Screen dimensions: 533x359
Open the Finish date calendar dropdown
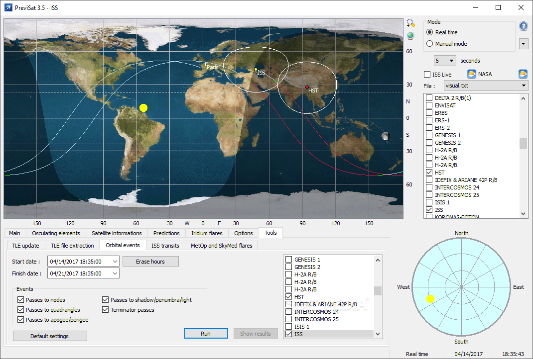click(x=115, y=273)
